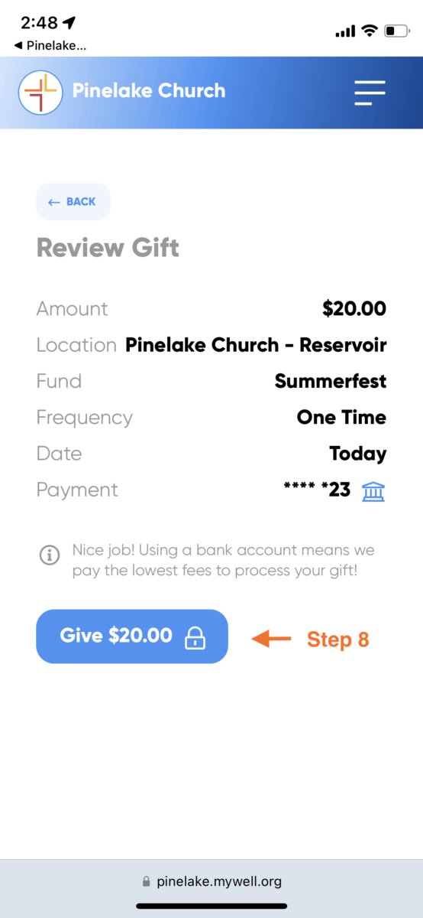Screen dimensions: 423x918
Task: Tap the masked account number ending 23
Action: tap(317, 490)
